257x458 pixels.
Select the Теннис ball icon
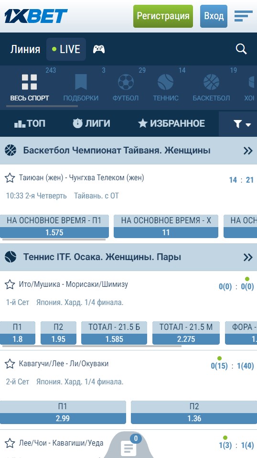pos(165,82)
